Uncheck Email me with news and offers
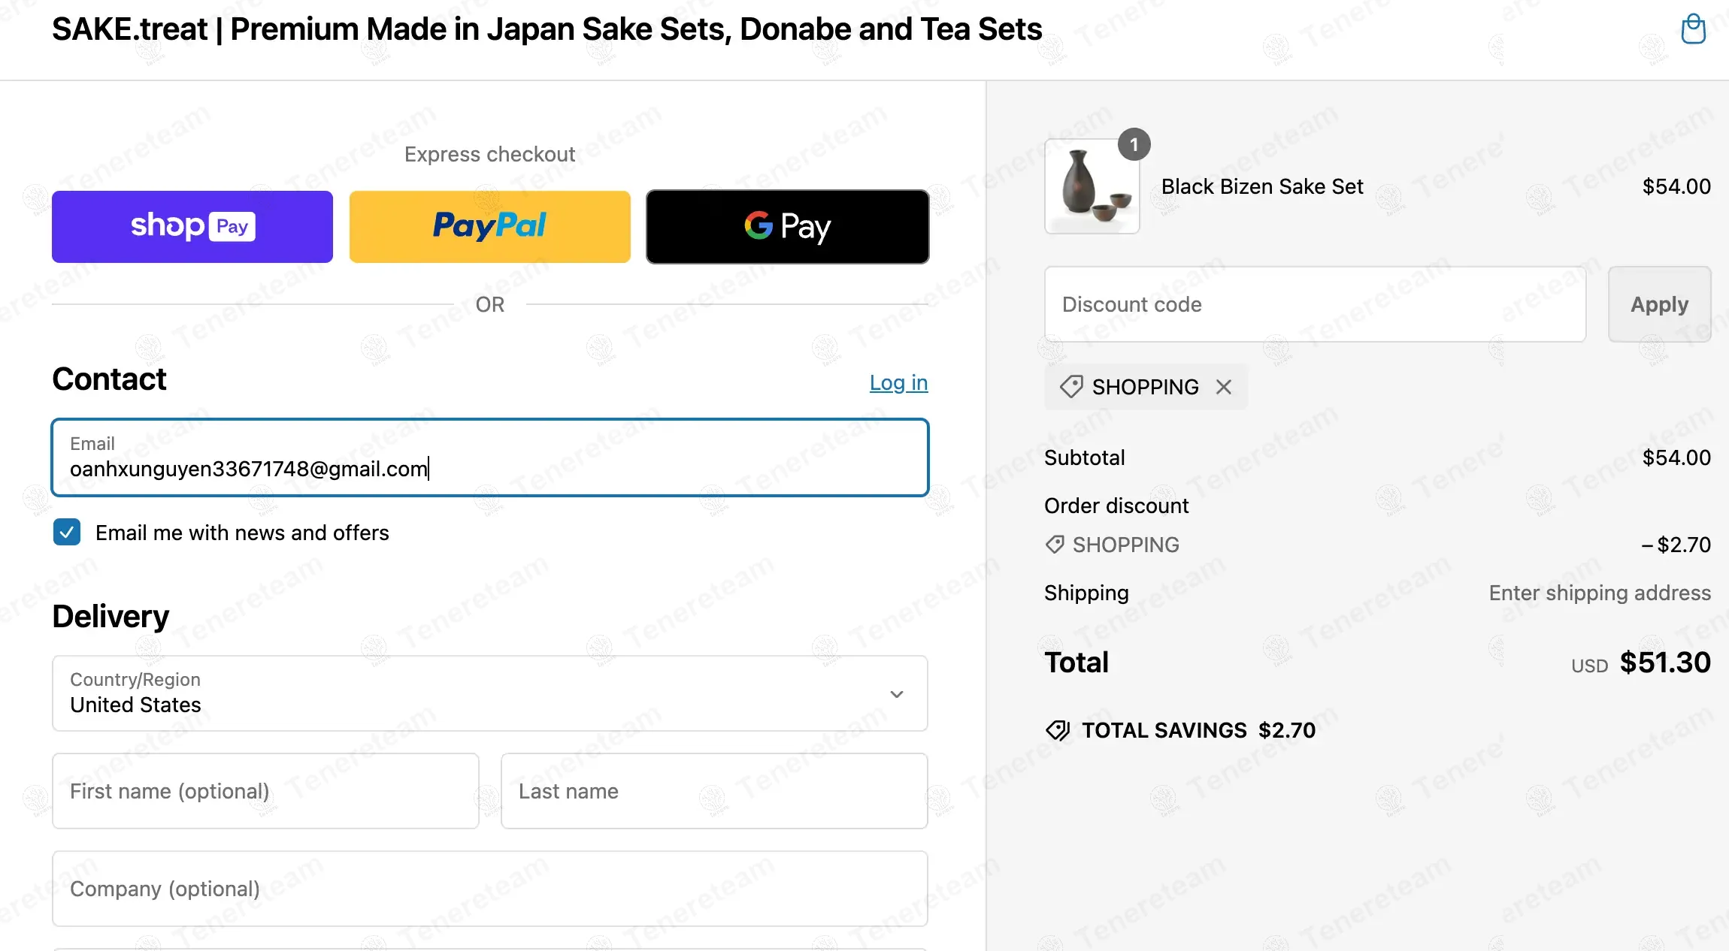Image resolution: width=1729 pixels, height=951 pixels. (x=67, y=533)
